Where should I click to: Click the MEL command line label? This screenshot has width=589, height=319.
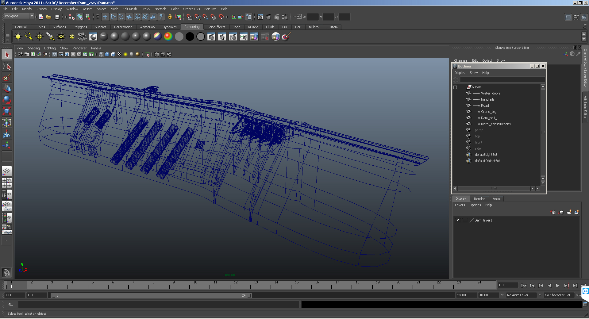tap(10, 304)
